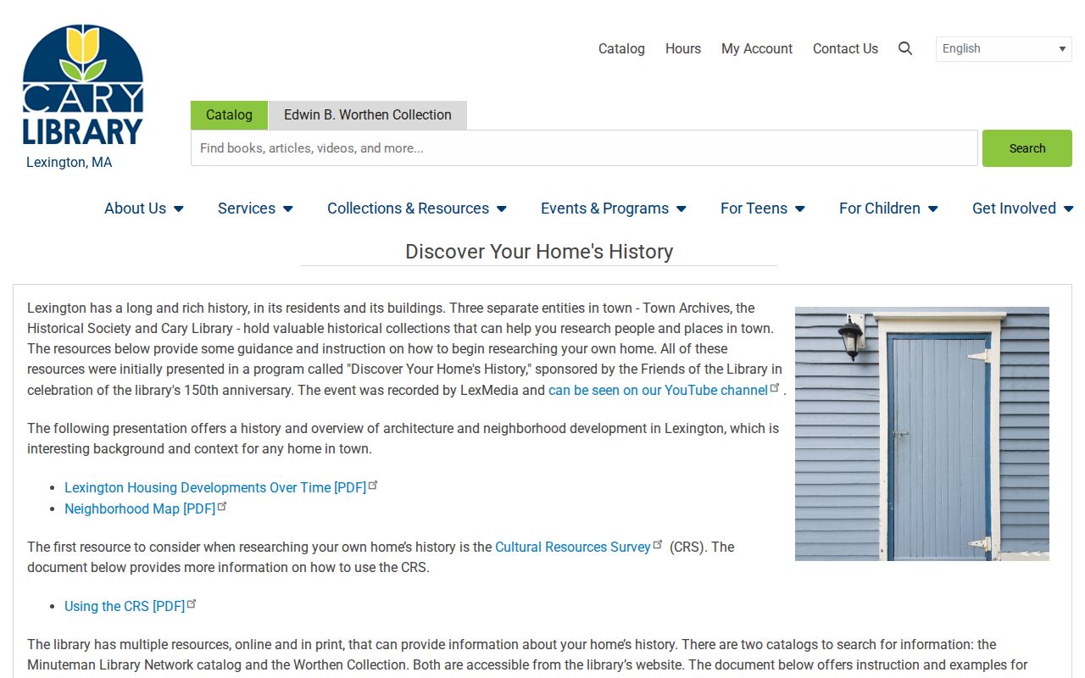Click the Lexington, MA text under the logo
This screenshot has width=1085, height=678.
[x=69, y=162]
